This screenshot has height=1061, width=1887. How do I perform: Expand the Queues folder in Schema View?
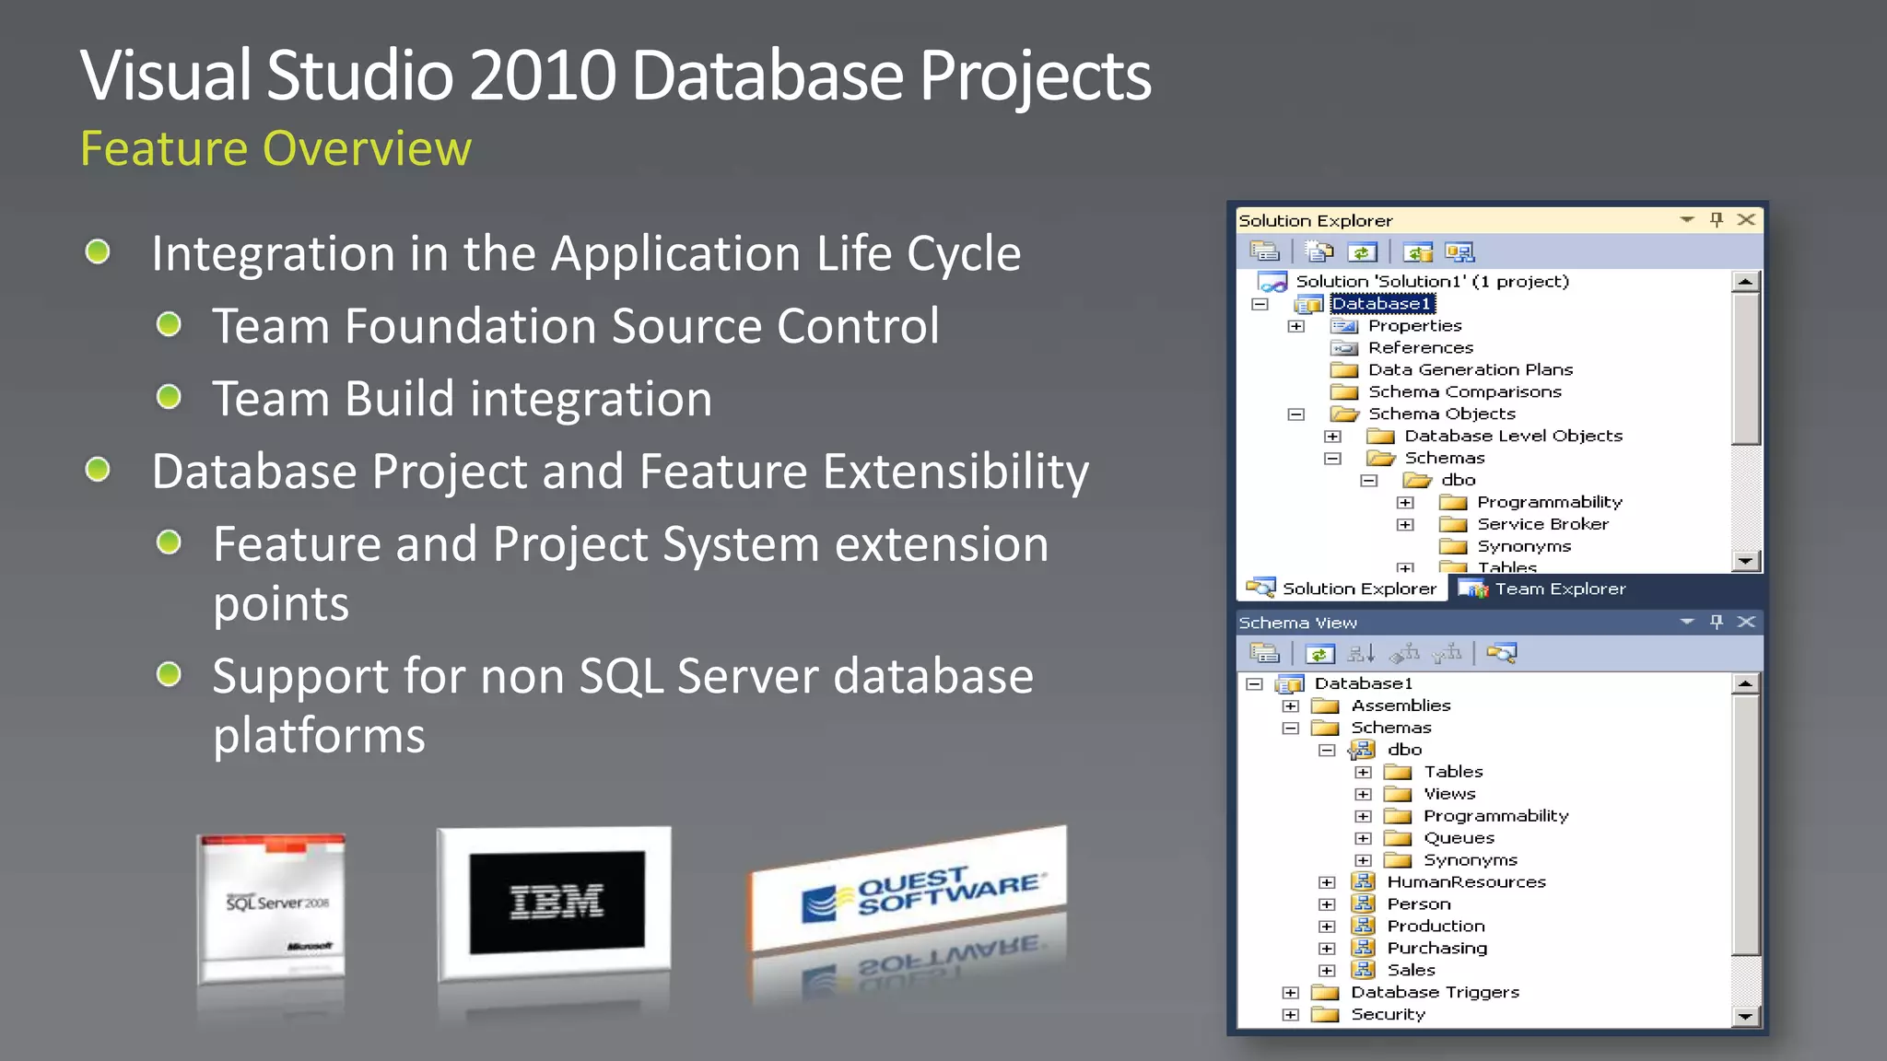coord(1364,838)
